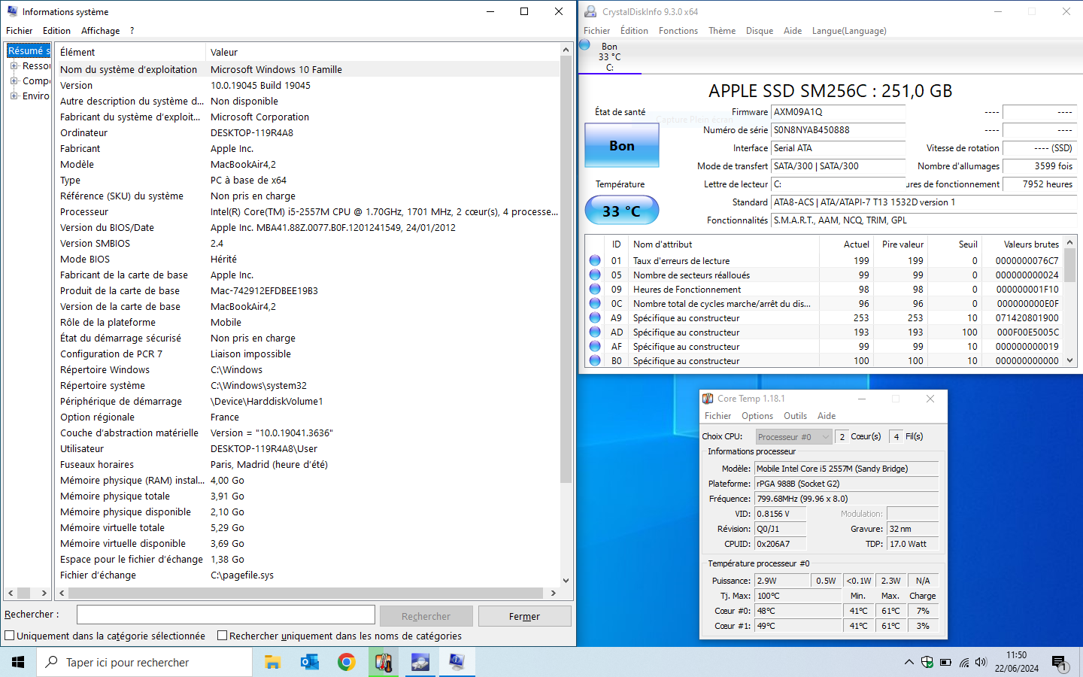Open Fonctions menu in CrystalDiskInfo
Image resolution: width=1083 pixels, height=677 pixels.
click(x=678, y=31)
